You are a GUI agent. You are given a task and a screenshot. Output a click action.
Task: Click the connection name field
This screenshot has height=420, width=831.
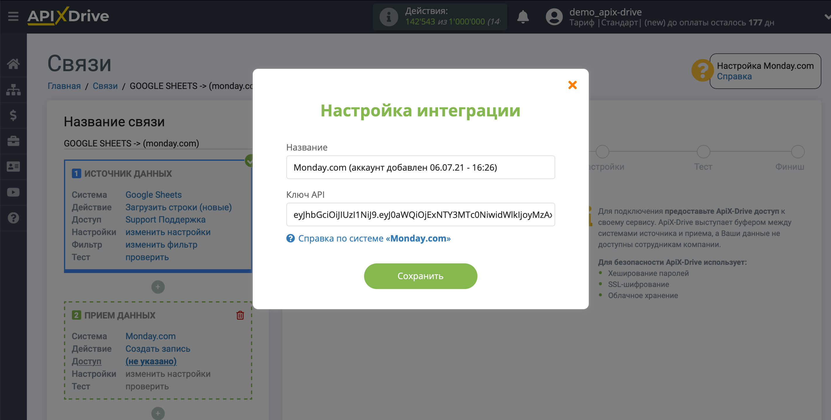point(157,143)
